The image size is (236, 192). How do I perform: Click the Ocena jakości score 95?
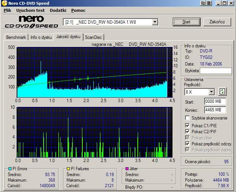click(x=226, y=162)
